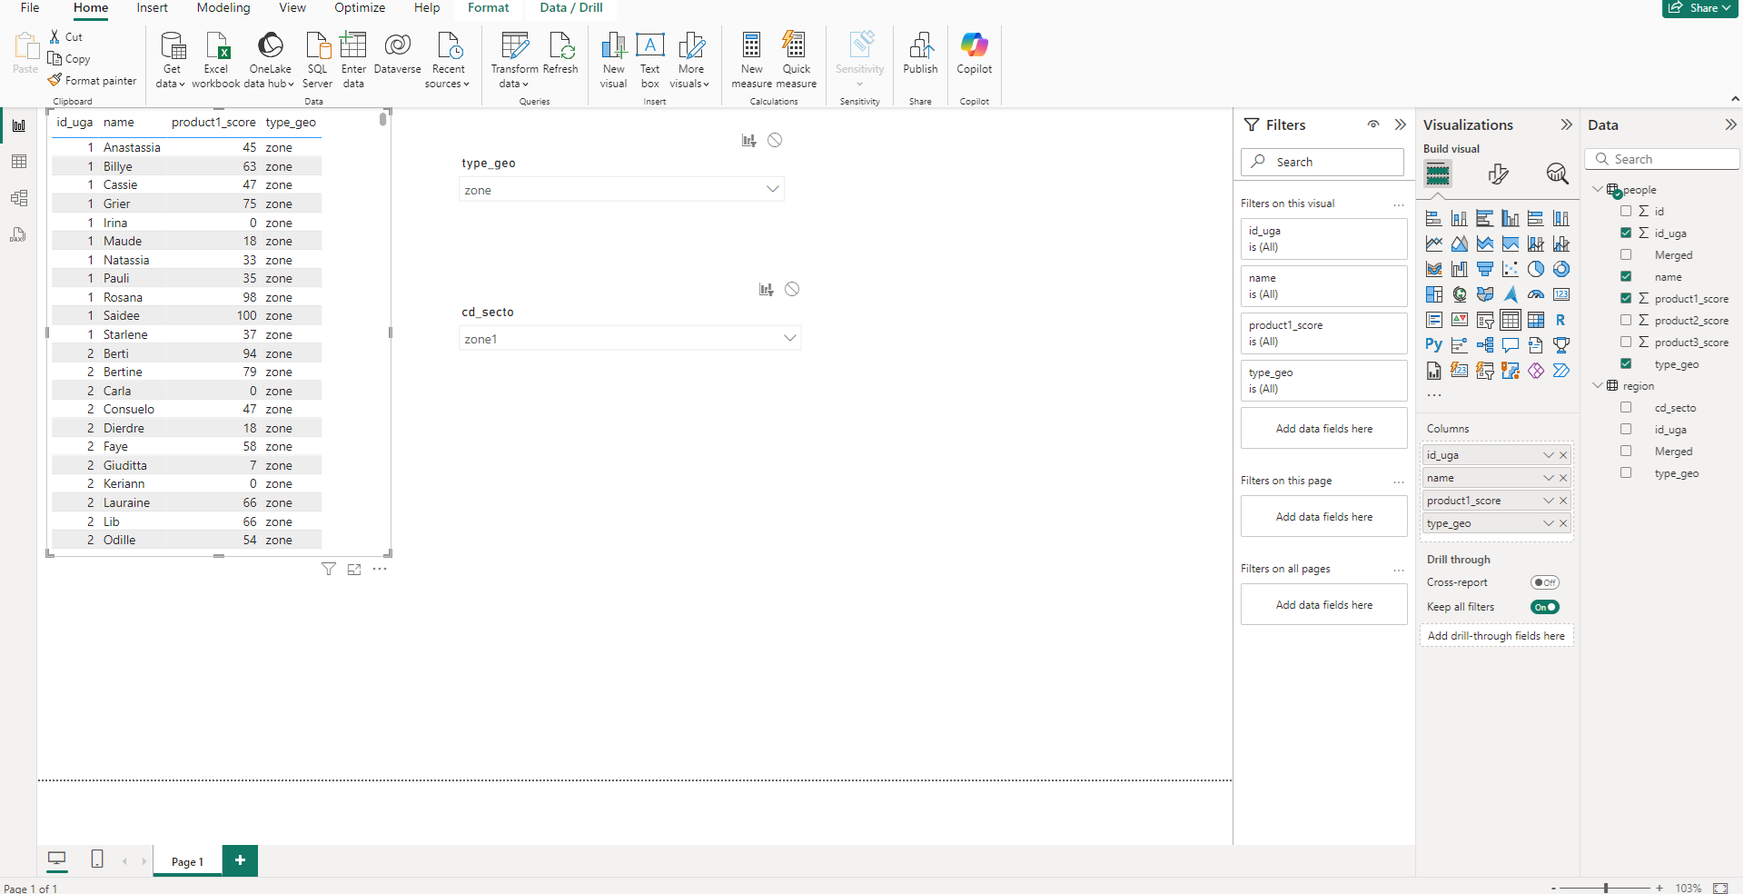Open the View ribbon tab
The height and width of the screenshot is (894, 1743).
pos(292,7)
